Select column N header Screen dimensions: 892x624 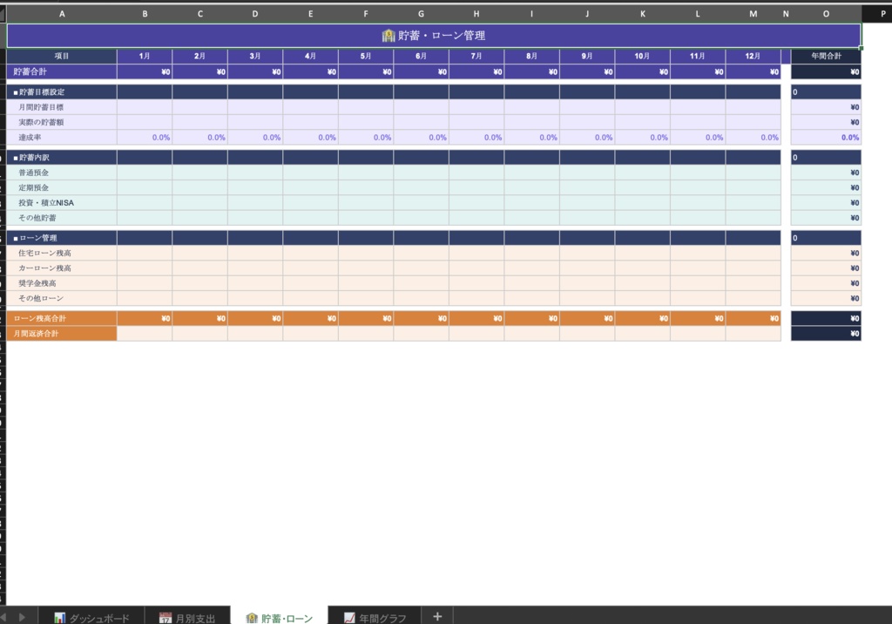coord(786,14)
